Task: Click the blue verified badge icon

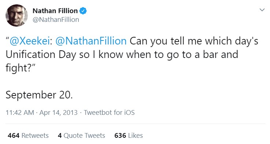Action: coord(83,11)
